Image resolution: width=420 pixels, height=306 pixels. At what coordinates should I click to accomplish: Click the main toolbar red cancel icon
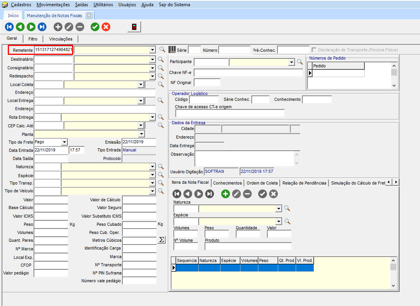pyautogui.click(x=106, y=27)
